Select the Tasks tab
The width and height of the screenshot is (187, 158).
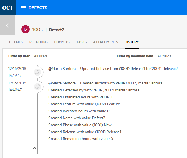pos(81,42)
